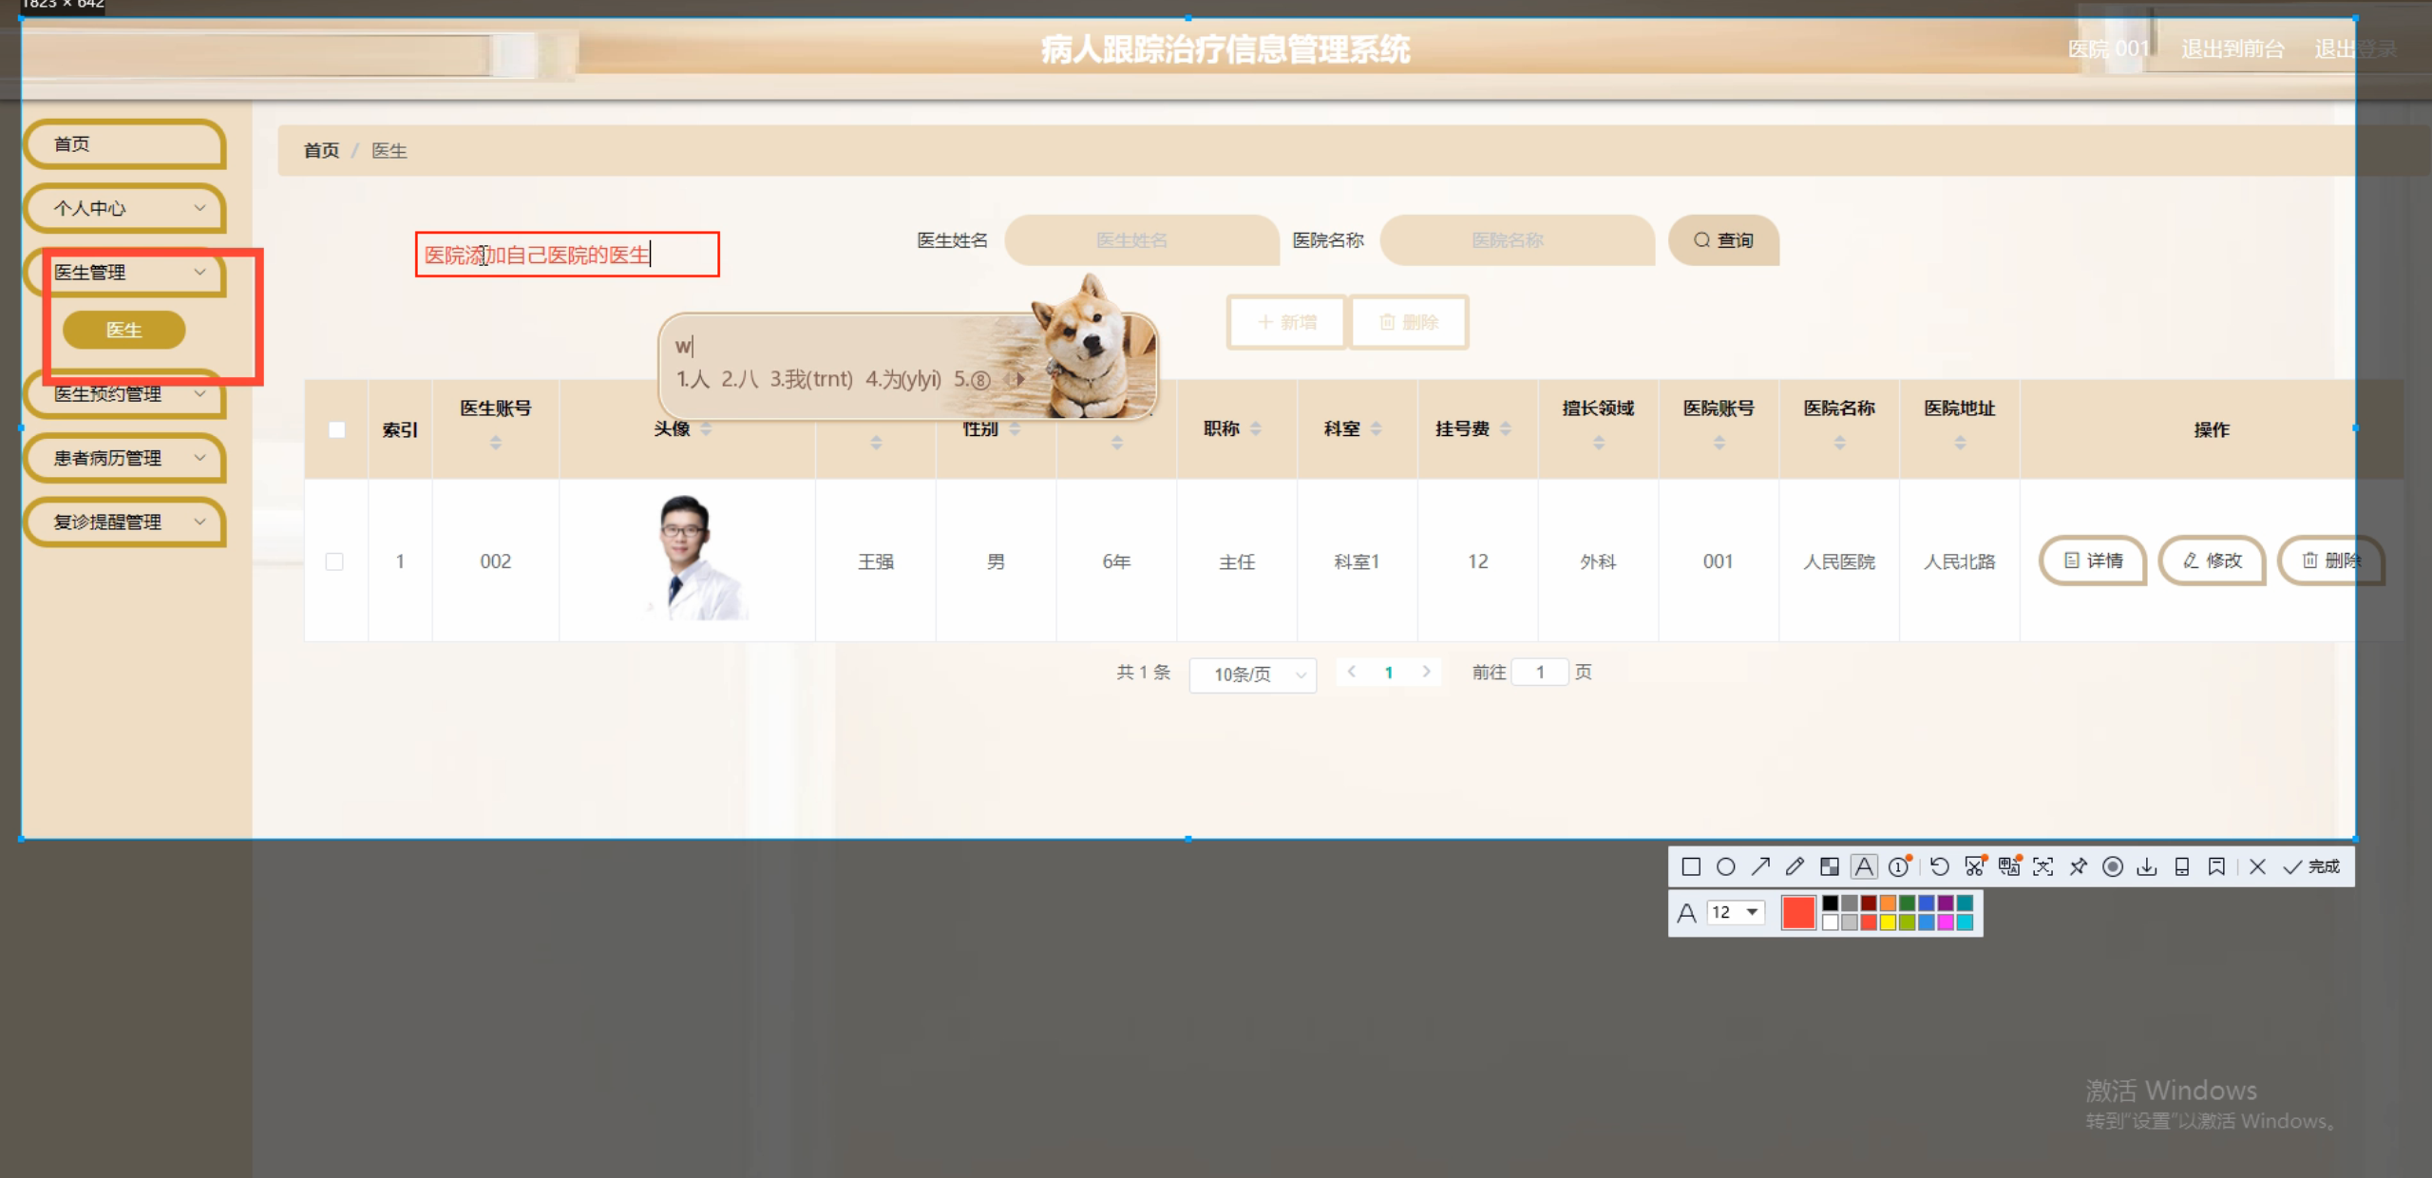Pick the yellow color swatch

(x=1888, y=922)
